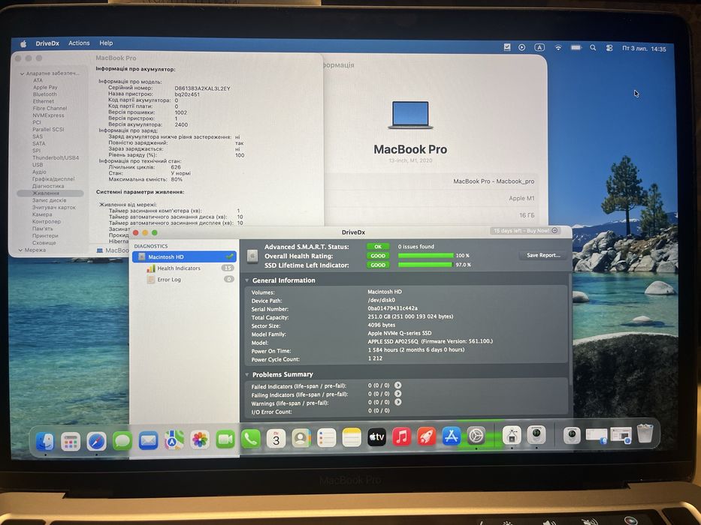Screen dimensions: 701x525
Task: Click the MacBook Pro laptop image
Action: [x=410, y=115]
